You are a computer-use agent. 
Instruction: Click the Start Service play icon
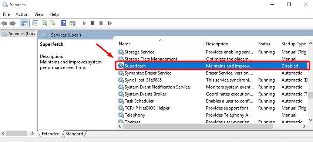tap(84, 24)
